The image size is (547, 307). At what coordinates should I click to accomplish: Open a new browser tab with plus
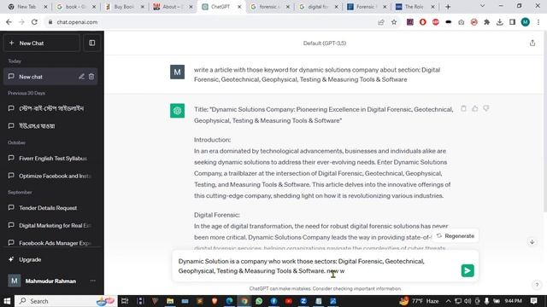(448, 7)
